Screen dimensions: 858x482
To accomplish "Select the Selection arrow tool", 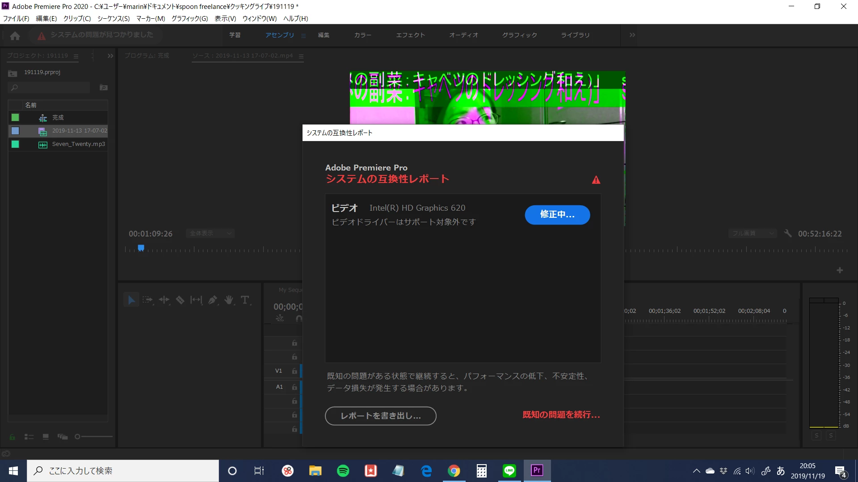I will 131,300.
